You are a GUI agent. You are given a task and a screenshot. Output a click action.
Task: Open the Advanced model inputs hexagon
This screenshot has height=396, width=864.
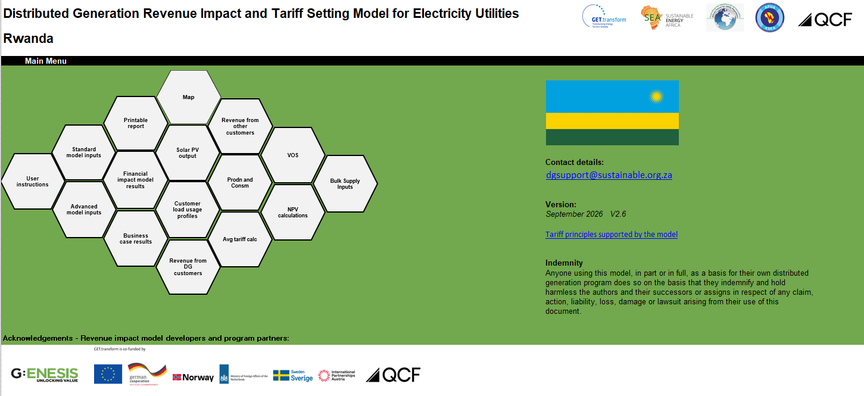(x=84, y=210)
